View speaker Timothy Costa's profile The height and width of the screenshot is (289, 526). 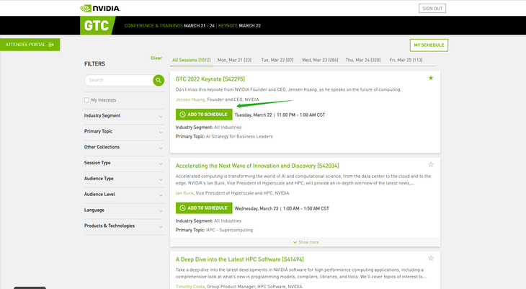point(190,287)
